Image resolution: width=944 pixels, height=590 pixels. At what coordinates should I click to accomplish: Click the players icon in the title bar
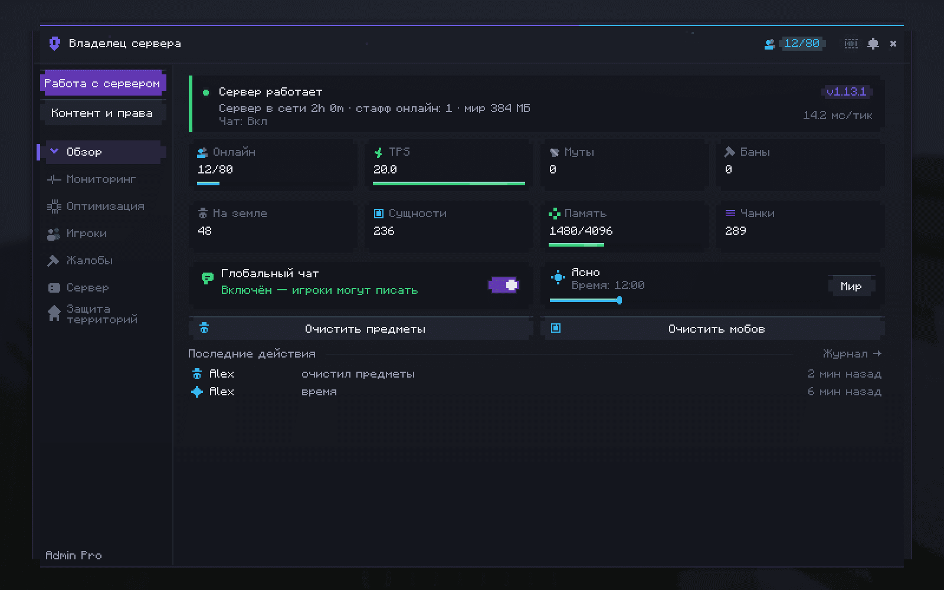(769, 44)
